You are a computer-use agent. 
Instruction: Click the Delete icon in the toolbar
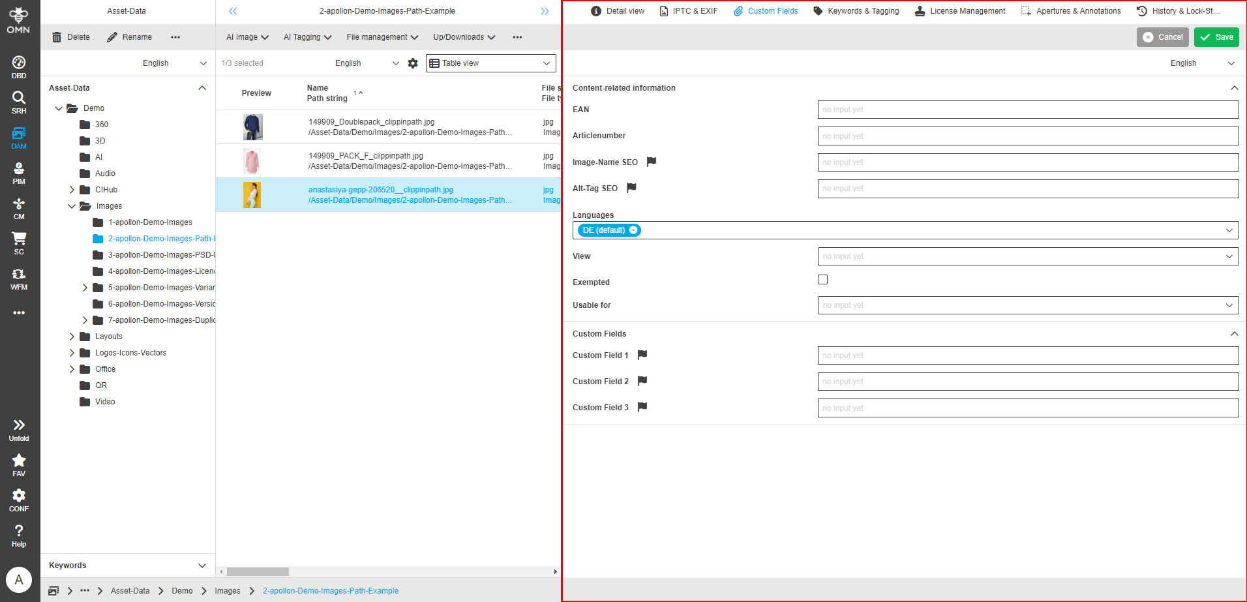point(70,37)
